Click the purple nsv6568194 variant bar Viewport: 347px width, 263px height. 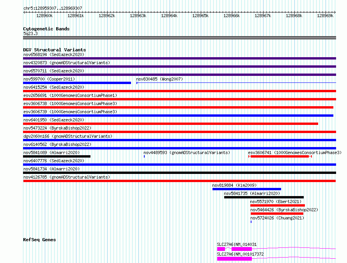(x=179, y=58)
